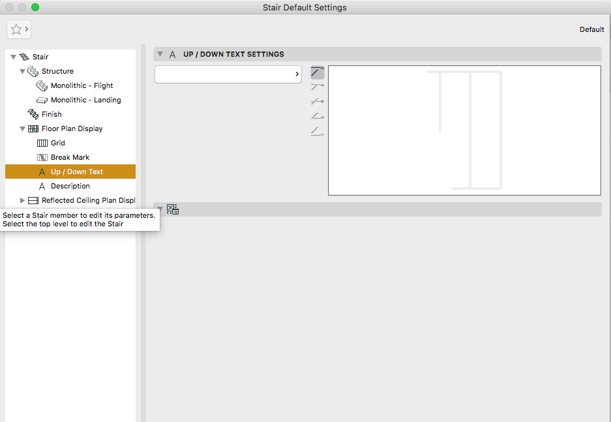Select the stair relevant-story-above (open arrow) icon
Image resolution: width=611 pixels, height=422 pixels.
[x=317, y=72]
